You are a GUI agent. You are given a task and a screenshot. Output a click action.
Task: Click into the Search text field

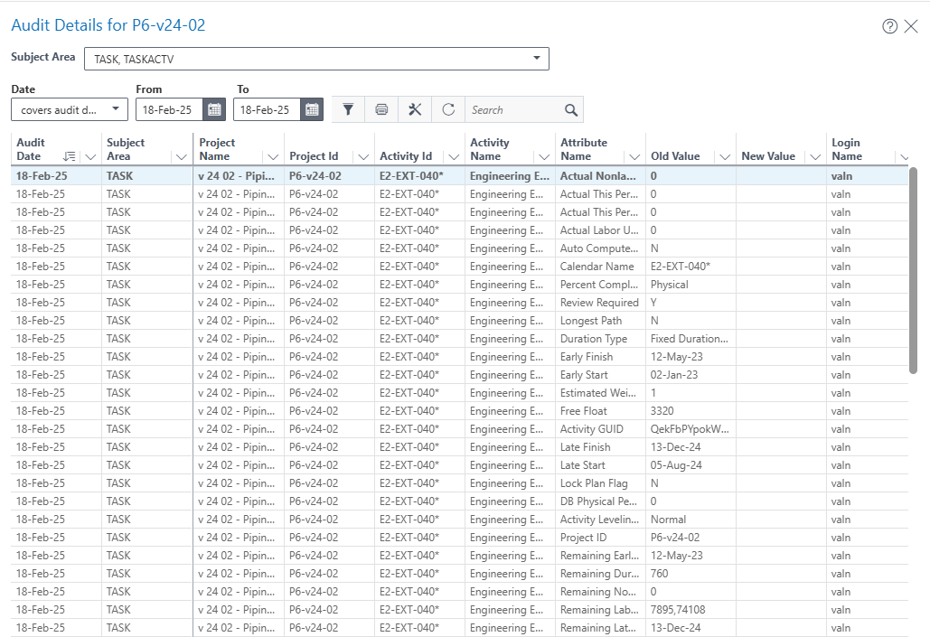pyautogui.click(x=512, y=110)
